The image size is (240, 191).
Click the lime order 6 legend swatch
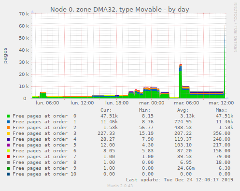8,151
